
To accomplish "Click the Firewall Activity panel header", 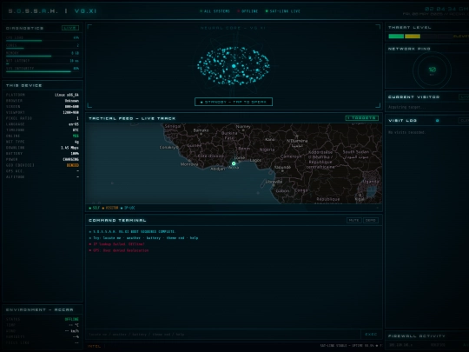I will tap(417, 335).
